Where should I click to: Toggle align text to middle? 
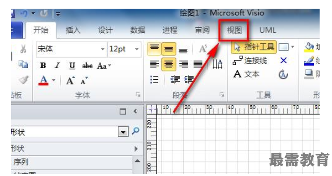click(169, 49)
